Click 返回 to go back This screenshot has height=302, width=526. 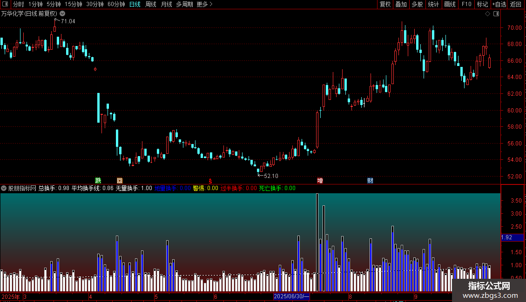[x=516, y=4]
